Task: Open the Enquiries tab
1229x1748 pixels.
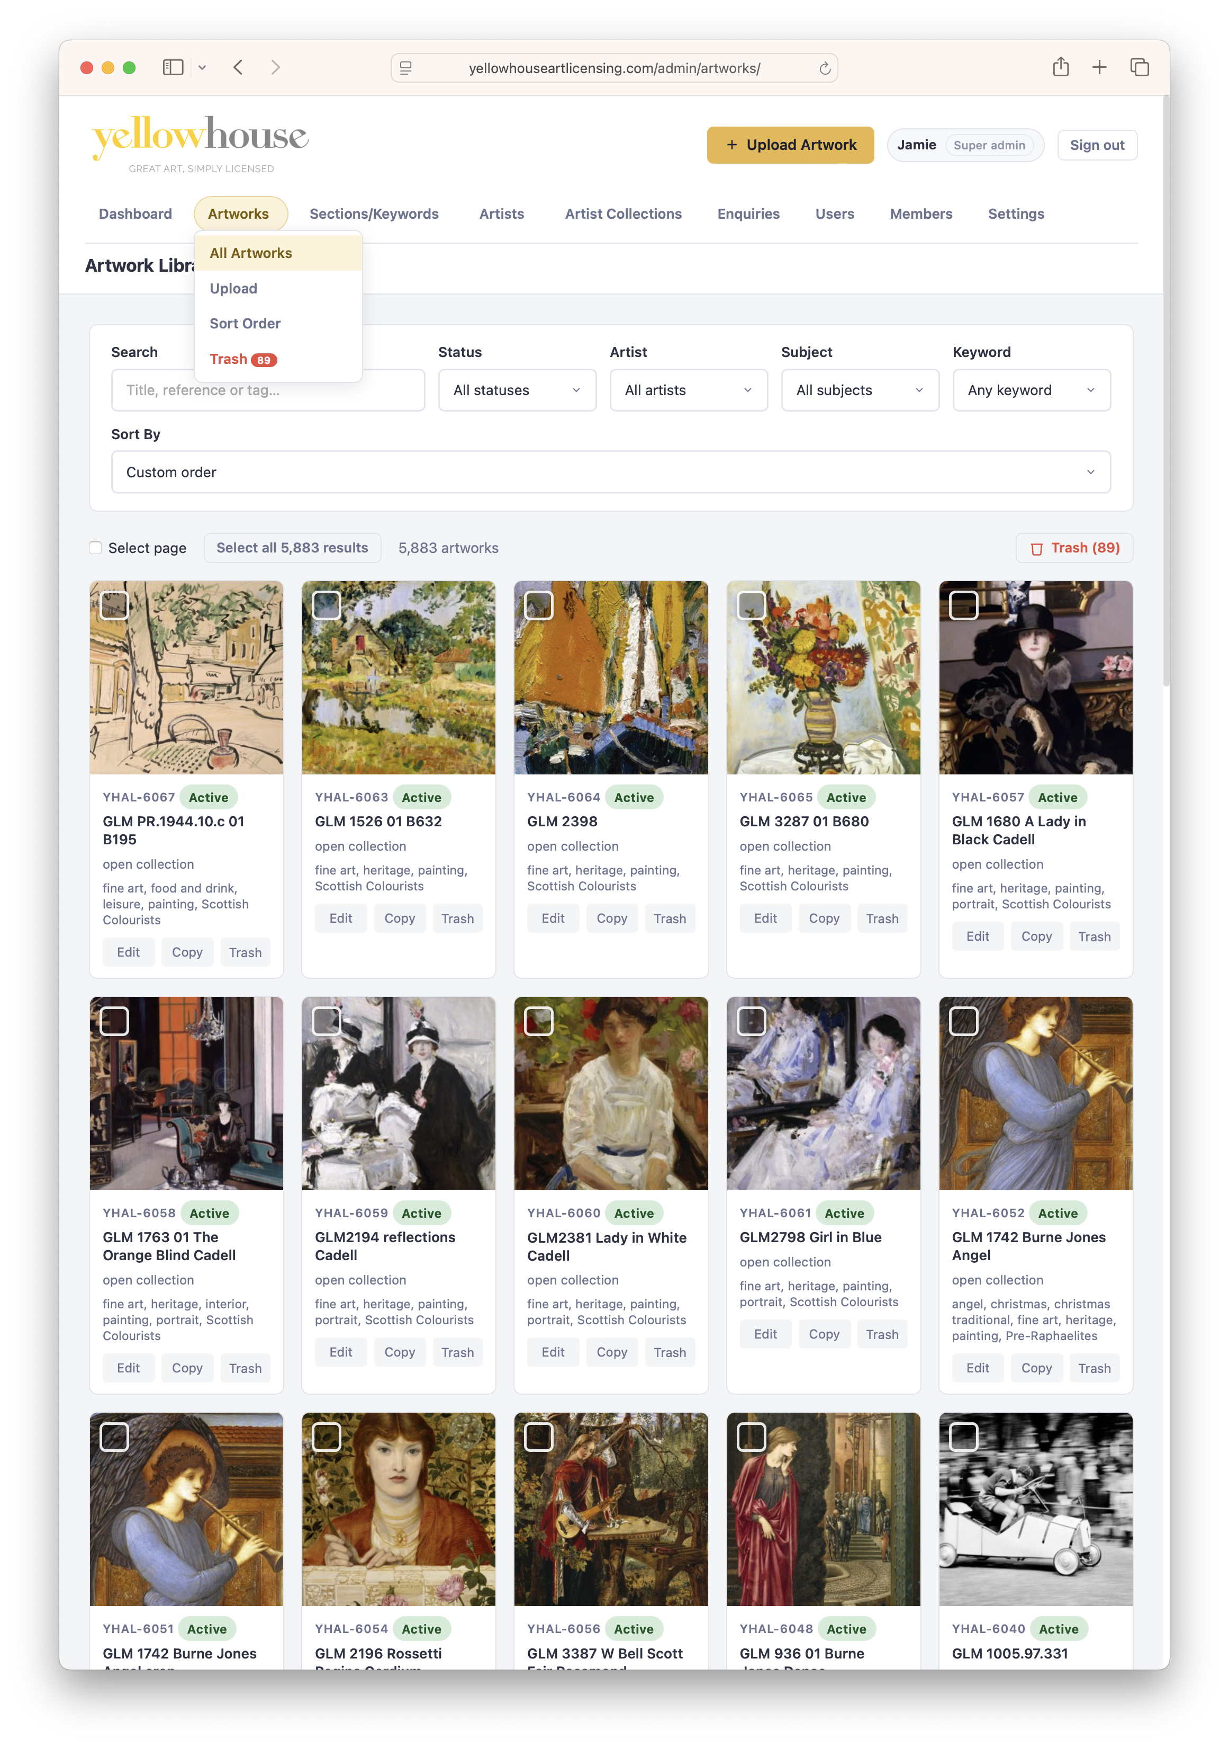Action: point(748,214)
